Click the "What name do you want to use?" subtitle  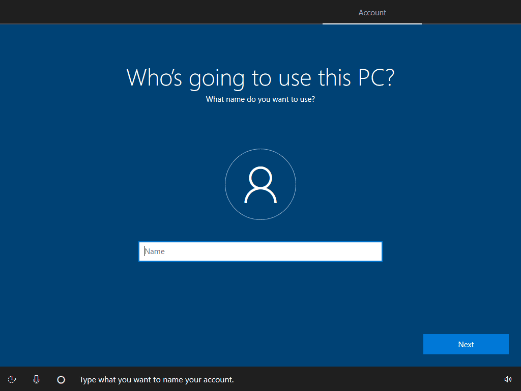point(260,99)
